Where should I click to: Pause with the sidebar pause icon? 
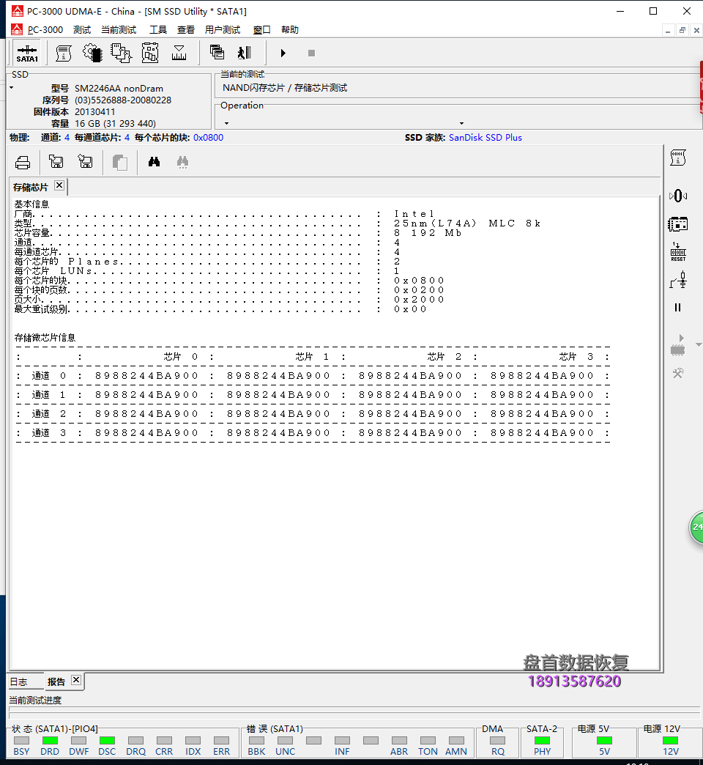point(677,307)
